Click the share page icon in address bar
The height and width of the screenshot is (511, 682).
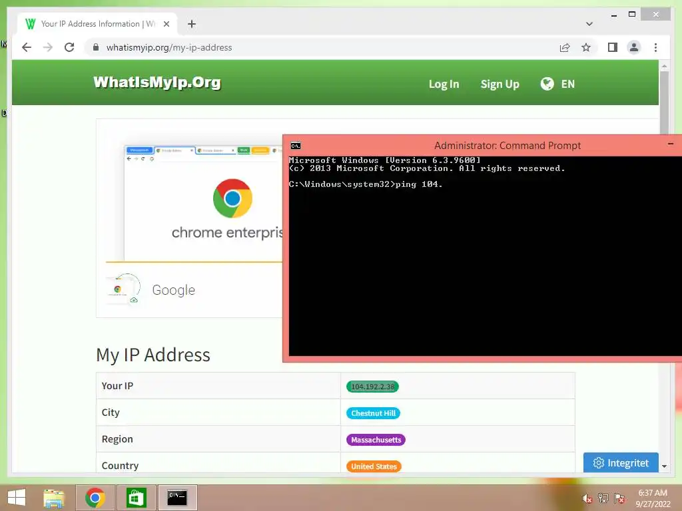tap(565, 47)
